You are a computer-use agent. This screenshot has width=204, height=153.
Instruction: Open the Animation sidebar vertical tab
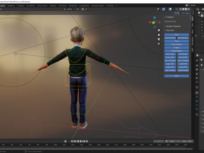tap(193, 41)
